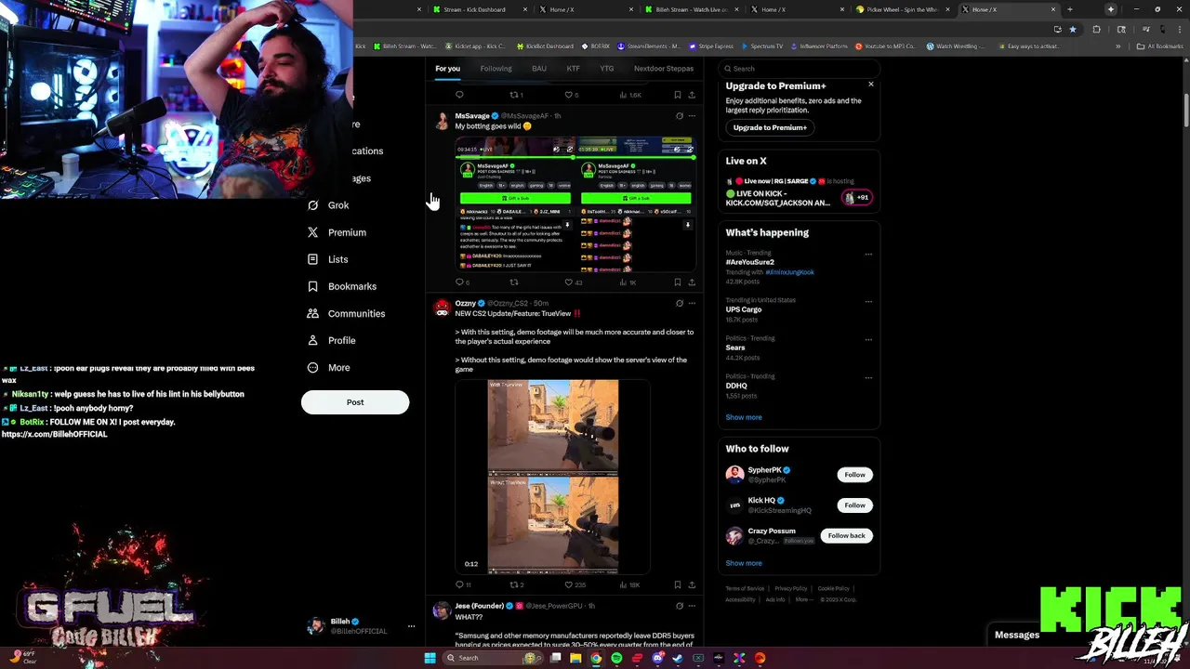The height and width of the screenshot is (669, 1190).
Task: Open More options in X sidebar
Action: 328,368
